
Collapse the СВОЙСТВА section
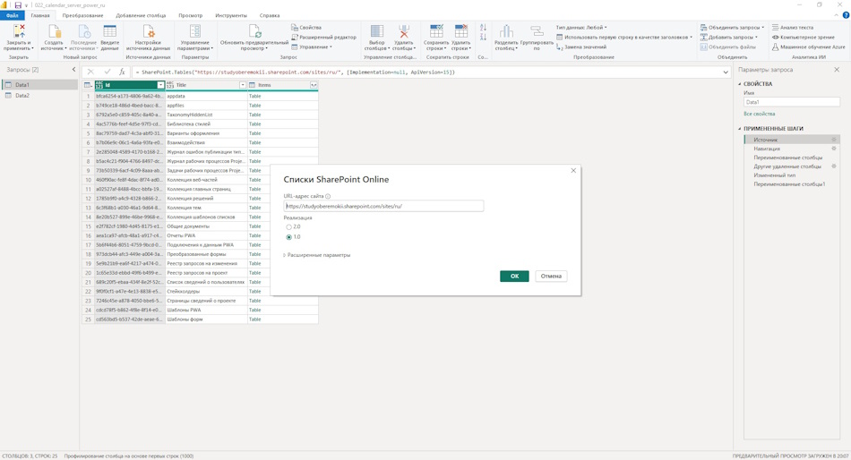click(x=739, y=84)
